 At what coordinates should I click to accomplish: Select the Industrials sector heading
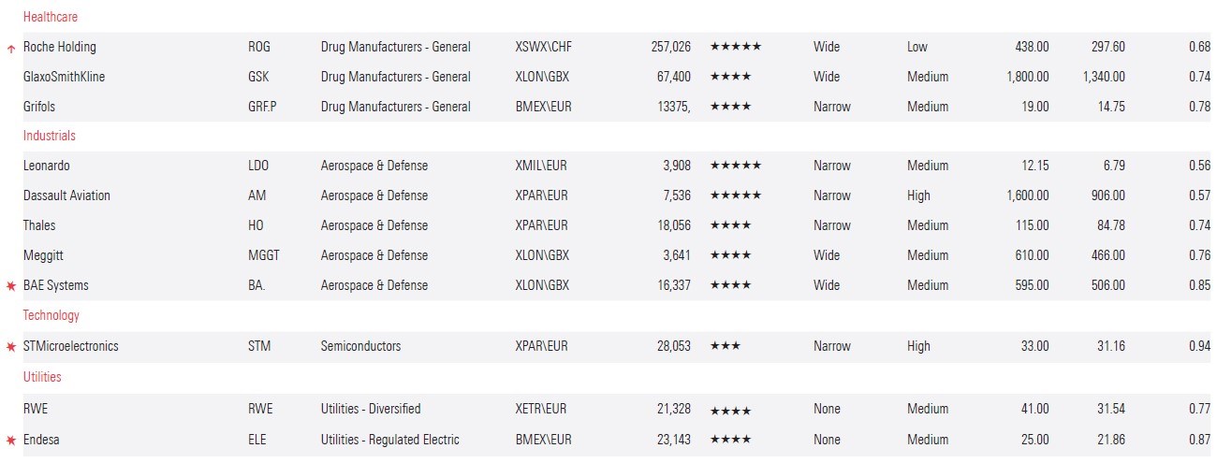point(50,136)
